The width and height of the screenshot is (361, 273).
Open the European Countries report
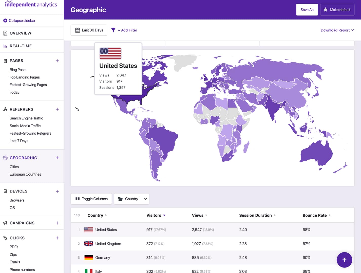25,174
